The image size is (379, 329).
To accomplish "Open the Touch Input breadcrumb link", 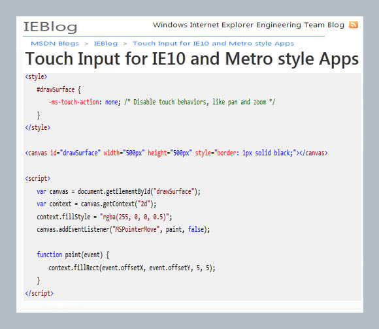I will click(x=214, y=44).
